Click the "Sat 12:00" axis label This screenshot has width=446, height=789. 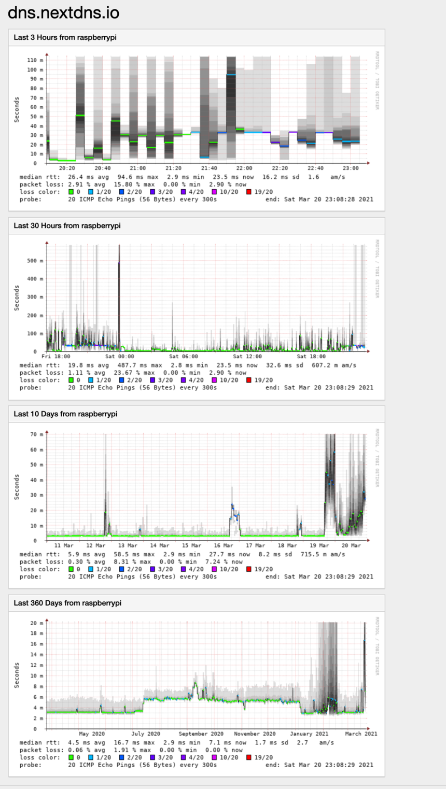click(247, 356)
